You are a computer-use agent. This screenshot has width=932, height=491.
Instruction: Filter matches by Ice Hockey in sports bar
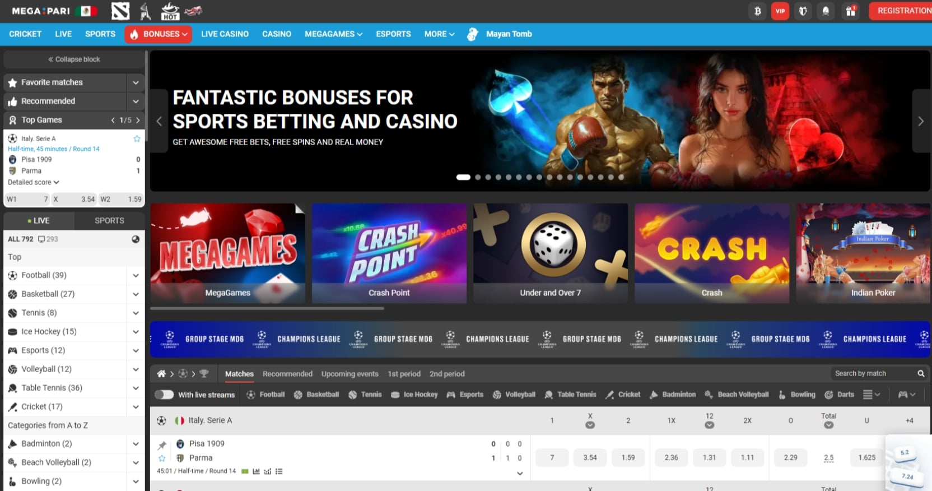click(x=414, y=395)
